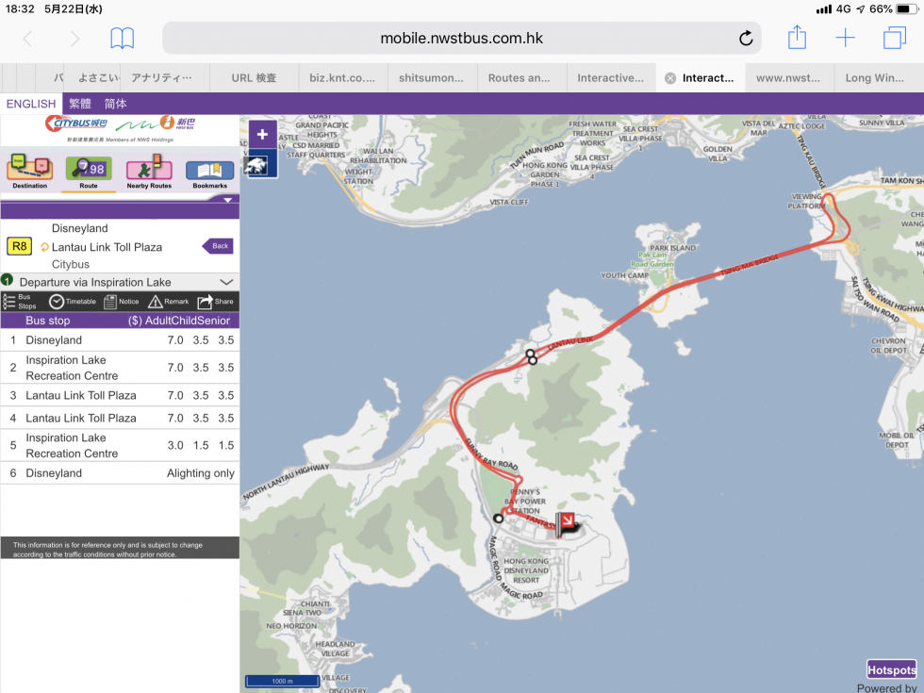Image resolution: width=924 pixels, height=693 pixels.
Task: Select stop 4 Lantau Link Toll Plaza
Action: click(120, 418)
